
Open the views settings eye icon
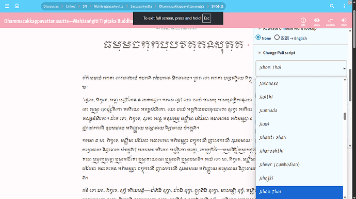click(x=317, y=22)
